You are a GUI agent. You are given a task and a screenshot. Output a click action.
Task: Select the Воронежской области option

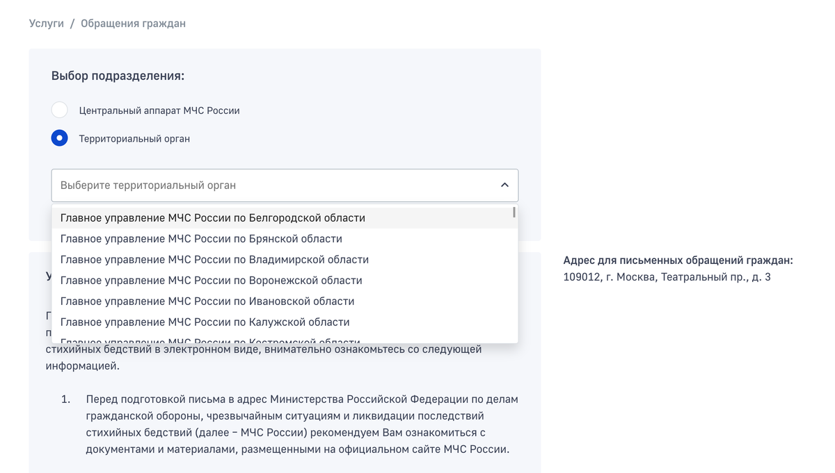pos(211,281)
